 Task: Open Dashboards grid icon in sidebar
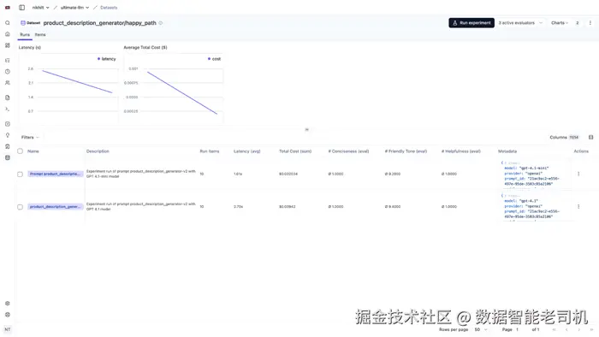[x=7, y=45]
